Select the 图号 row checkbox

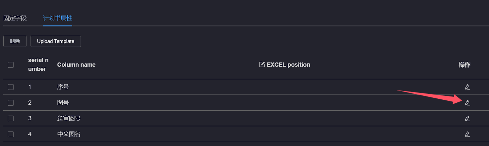click(11, 103)
